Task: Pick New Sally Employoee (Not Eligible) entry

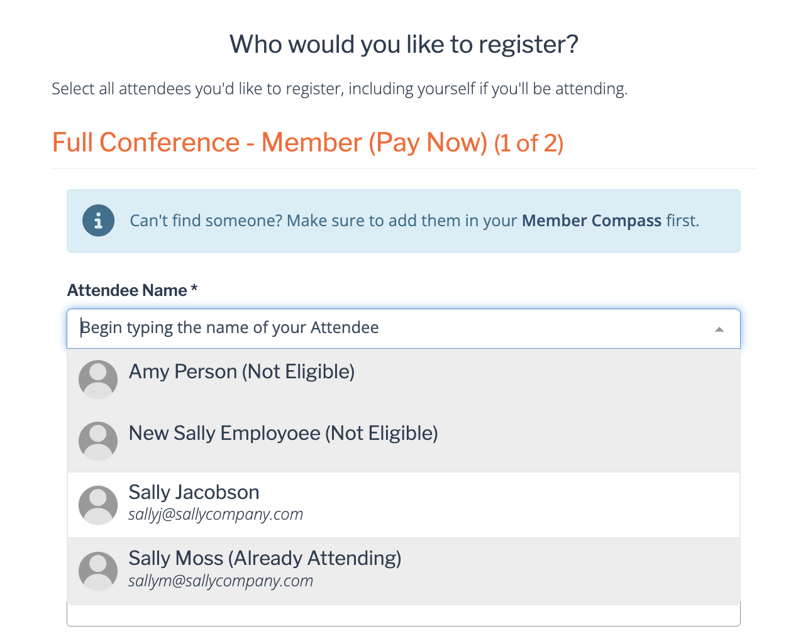Action: [x=404, y=441]
